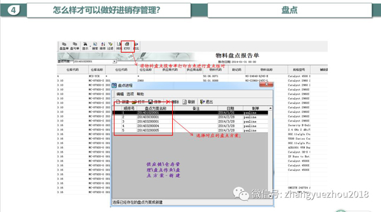
Task: Click the 排序 sort icon
Action: pos(103,46)
